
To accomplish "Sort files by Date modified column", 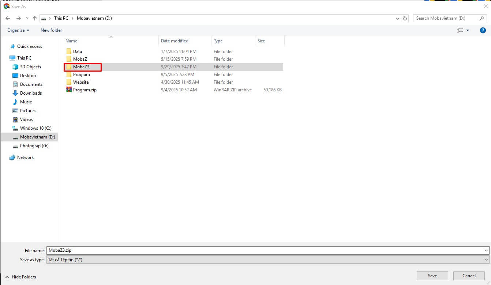I will click(175, 41).
